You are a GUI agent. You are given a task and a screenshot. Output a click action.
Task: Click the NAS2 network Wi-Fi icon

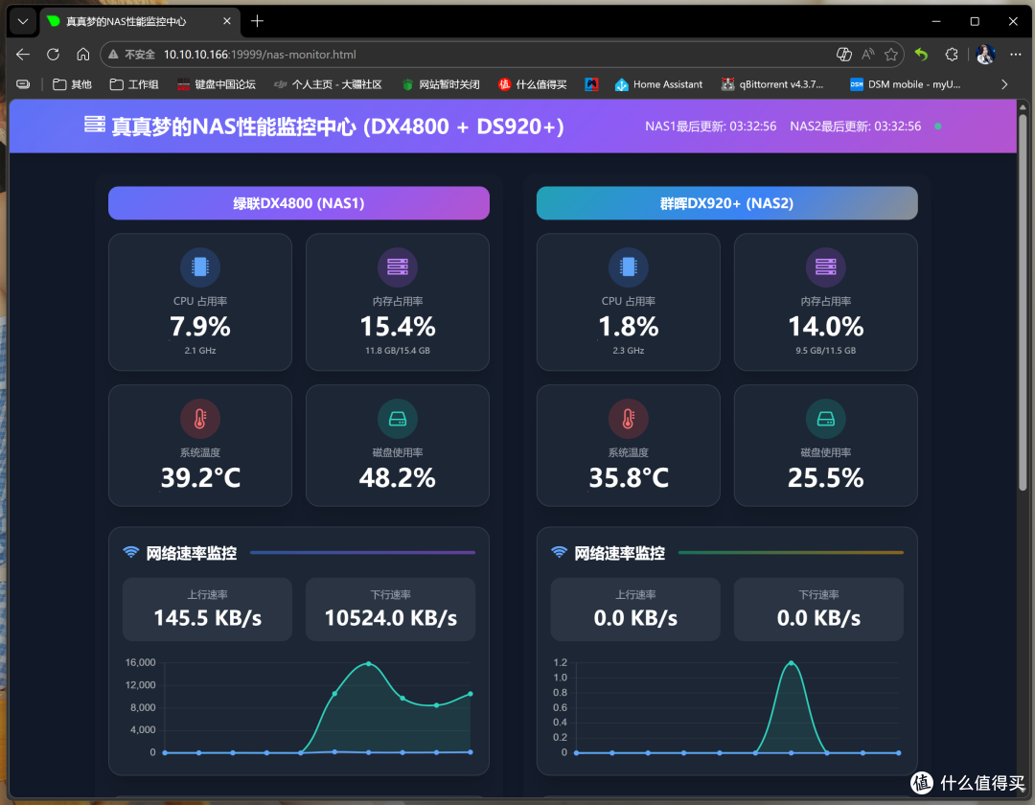[x=559, y=552]
